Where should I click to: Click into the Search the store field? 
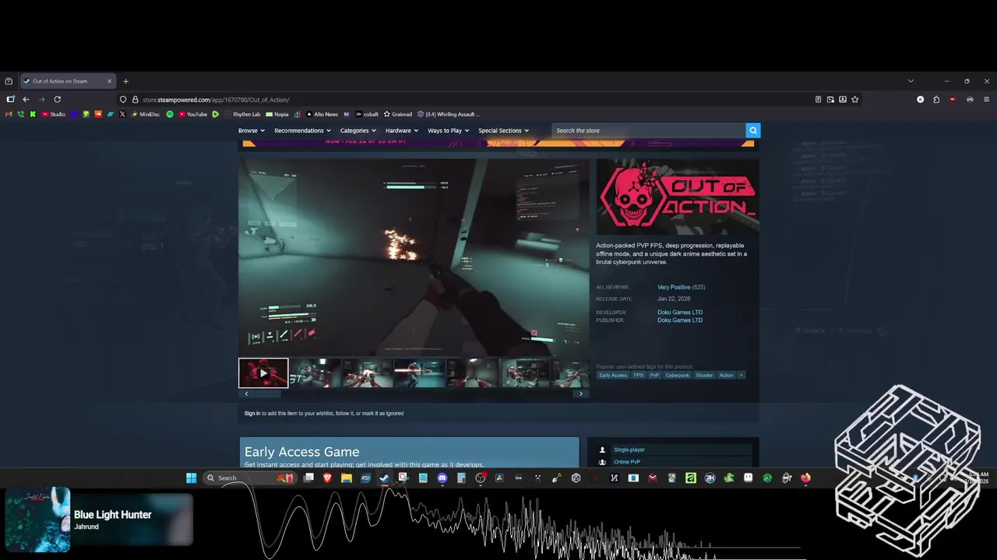(648, 131)
